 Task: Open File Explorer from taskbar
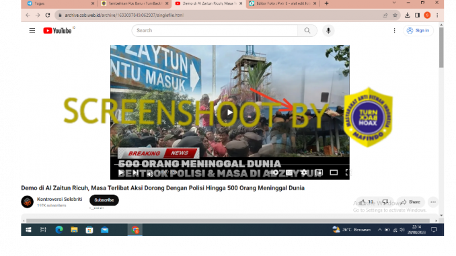click(x=74, y=230)
